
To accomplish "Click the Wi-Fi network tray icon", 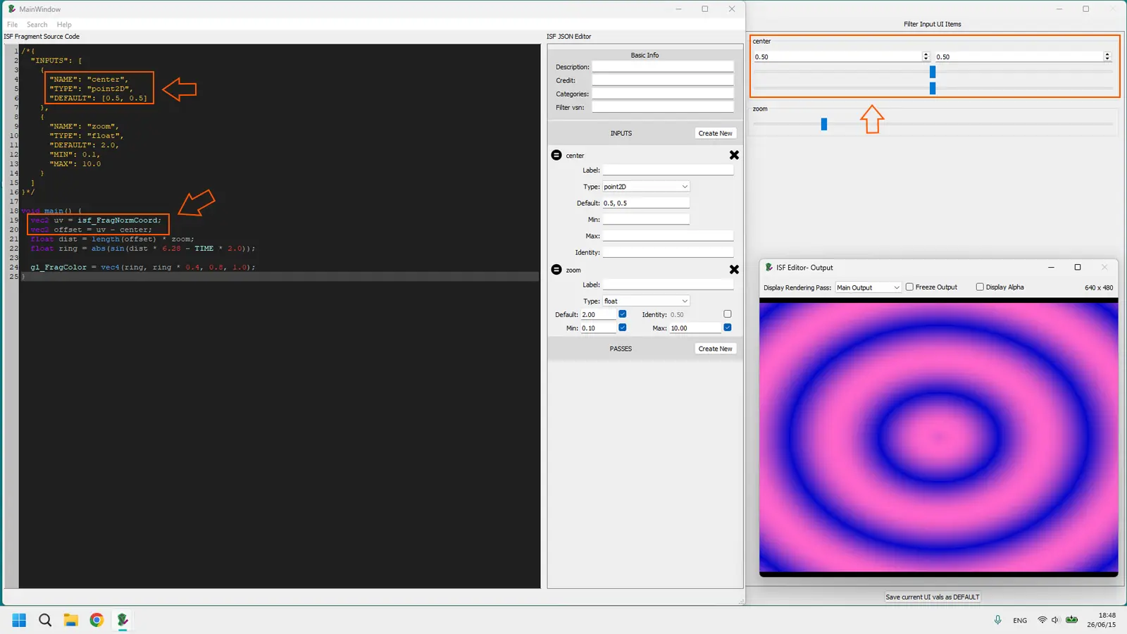I will tap(1042, 620).
